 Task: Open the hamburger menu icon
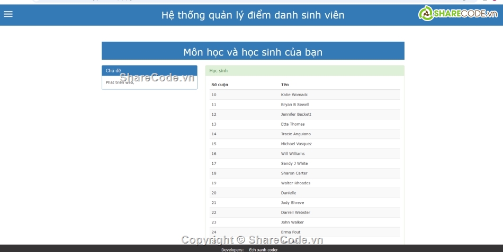pos(8,14)
